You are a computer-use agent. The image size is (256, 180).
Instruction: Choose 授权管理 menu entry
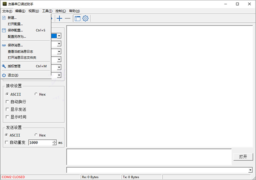point(26,66)
